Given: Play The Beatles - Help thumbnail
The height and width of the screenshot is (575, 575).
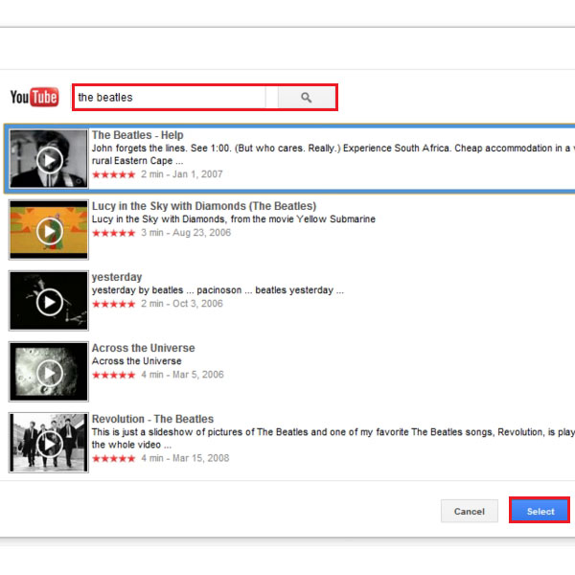Looking at the screenshot, I should tap(49, 159).
